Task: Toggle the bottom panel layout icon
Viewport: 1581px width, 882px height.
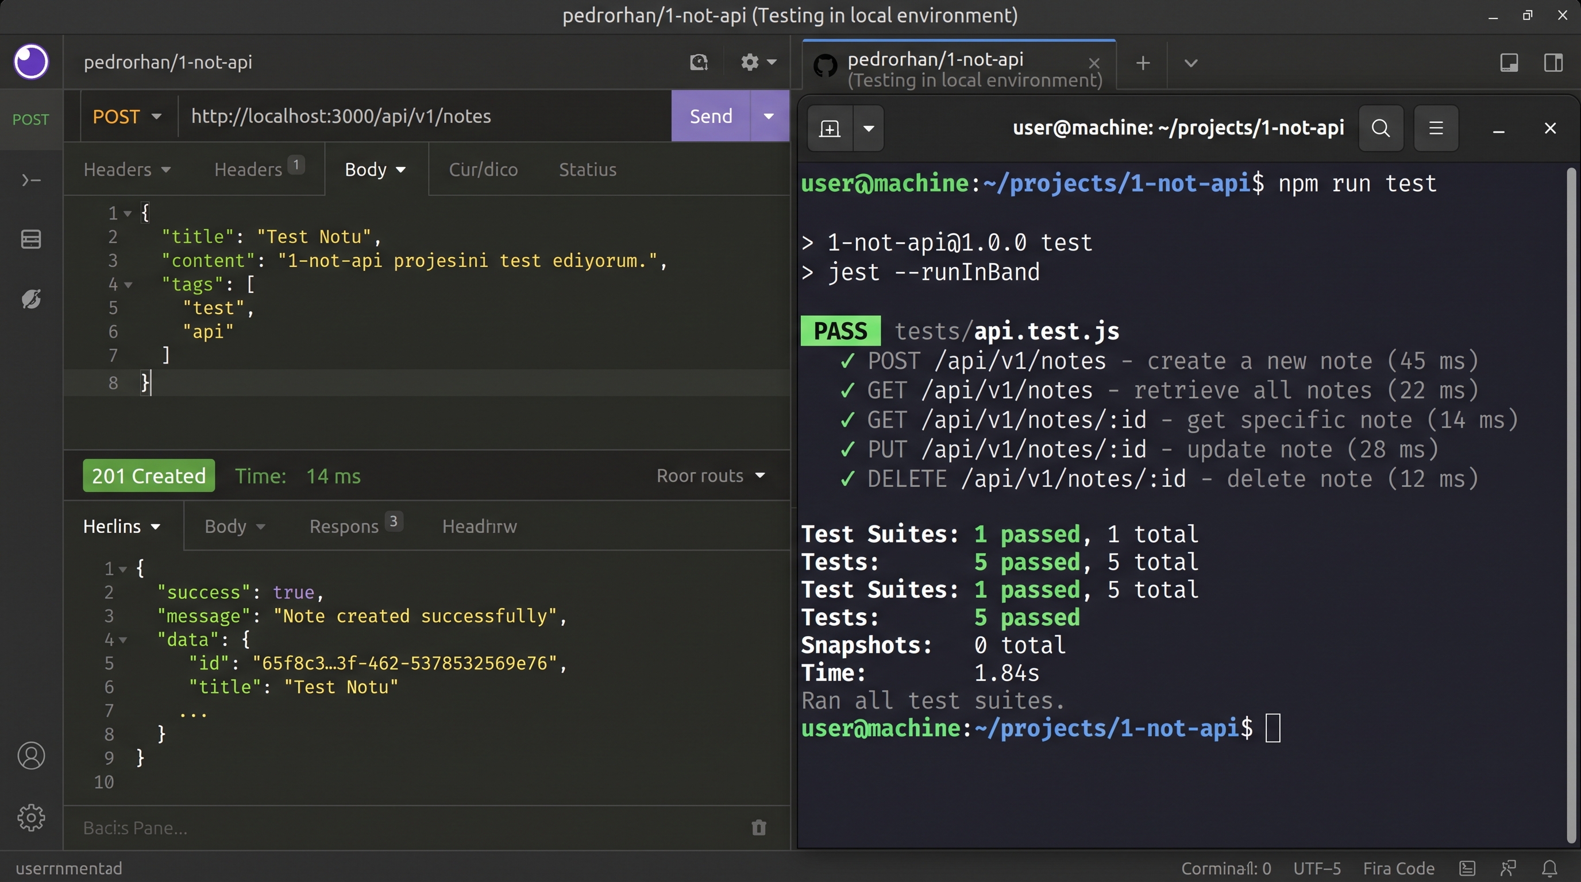Action: point(1509,62)
